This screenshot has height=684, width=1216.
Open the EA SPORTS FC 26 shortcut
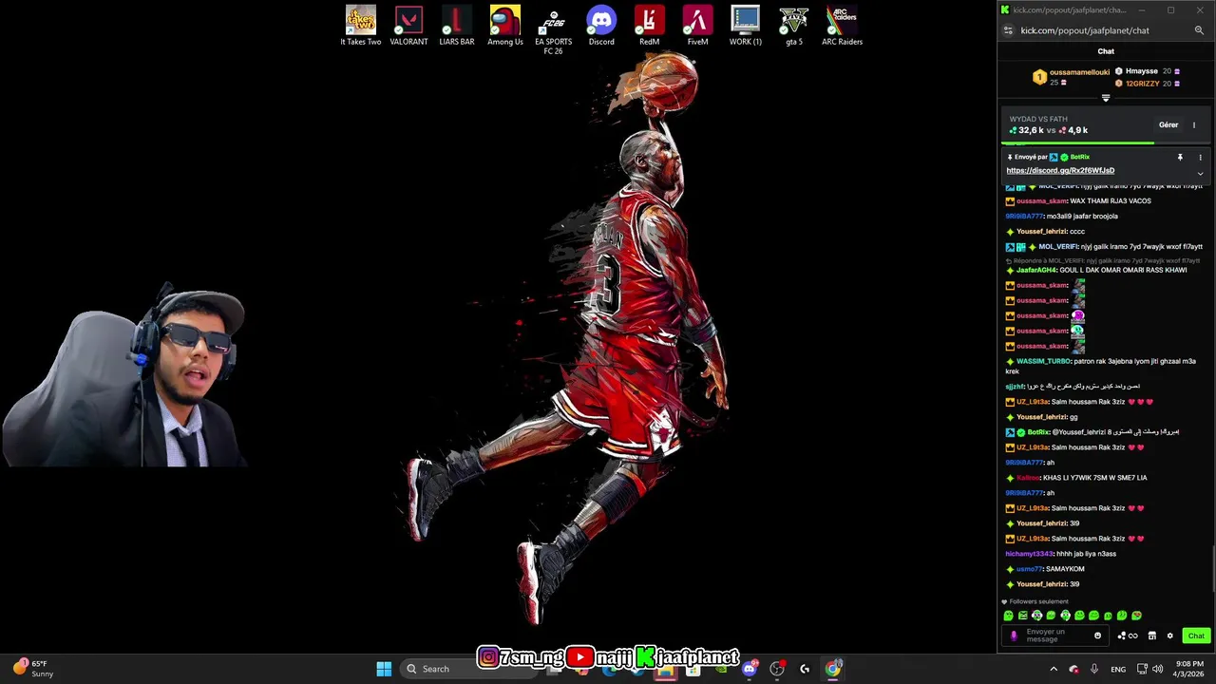click(553, 30)
